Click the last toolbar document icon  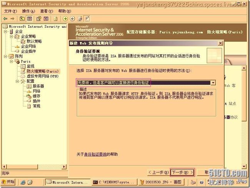click(87, 19)
